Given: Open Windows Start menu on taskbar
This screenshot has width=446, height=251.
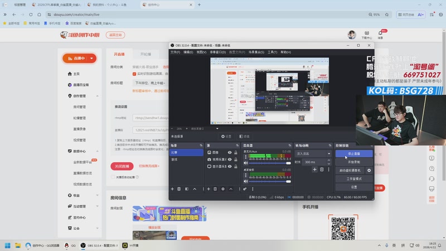Looking at the screenshot, I should (x=8, y=245).
